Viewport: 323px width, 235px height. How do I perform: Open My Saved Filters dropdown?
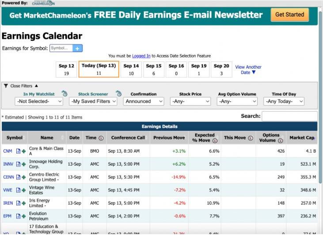pyautogui.click(x=93, y=101)
